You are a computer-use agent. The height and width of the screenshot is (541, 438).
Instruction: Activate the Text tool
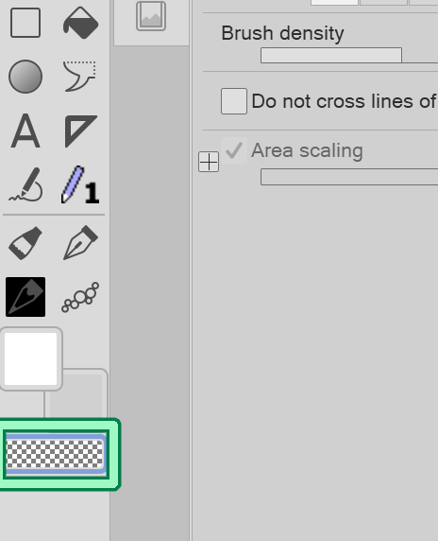pyautogui.click(x=25, y=131)
